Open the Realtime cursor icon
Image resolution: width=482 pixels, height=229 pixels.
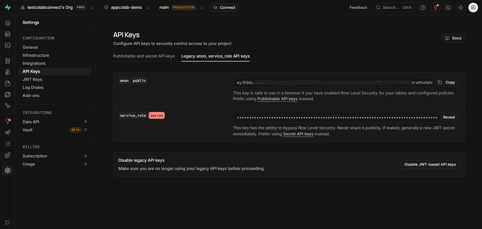[x=8, y=106]
